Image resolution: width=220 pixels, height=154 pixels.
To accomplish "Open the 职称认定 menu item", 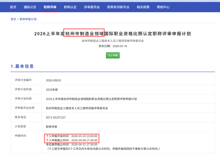I will (x=70, y=7).
